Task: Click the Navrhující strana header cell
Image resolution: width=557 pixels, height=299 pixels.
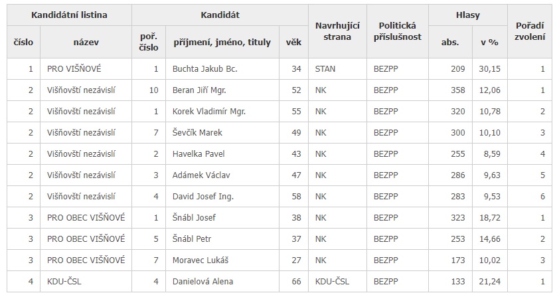Action: (x=337, y=31)
